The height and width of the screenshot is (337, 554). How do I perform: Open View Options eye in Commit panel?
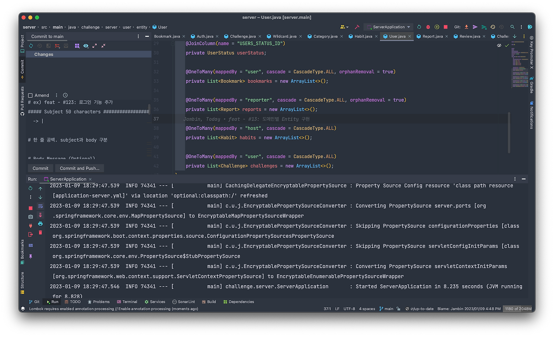click(86, 45)
